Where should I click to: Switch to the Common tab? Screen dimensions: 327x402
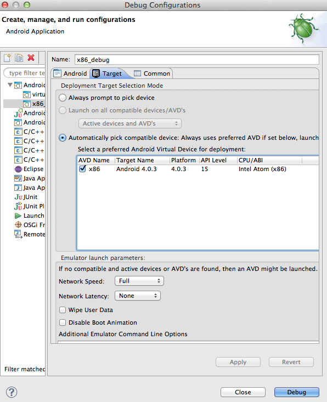click(152, 73)
